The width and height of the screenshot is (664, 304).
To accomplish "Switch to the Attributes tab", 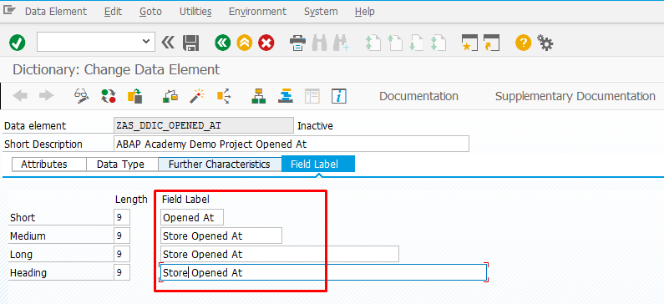I will click(49, 165).
